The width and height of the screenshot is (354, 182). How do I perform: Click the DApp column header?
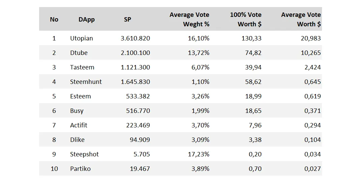click(x=86, y=20)
